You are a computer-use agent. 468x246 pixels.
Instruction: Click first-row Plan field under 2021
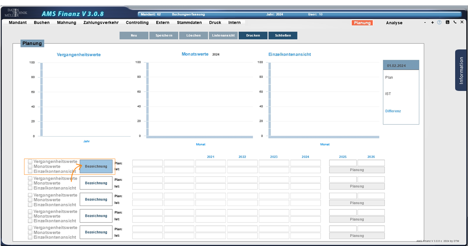pyautogui.click(x=210, y=163)
